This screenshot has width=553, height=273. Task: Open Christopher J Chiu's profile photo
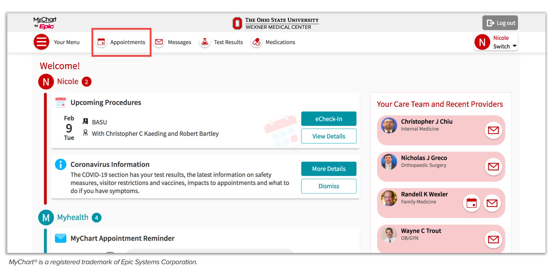coord(389,125)
